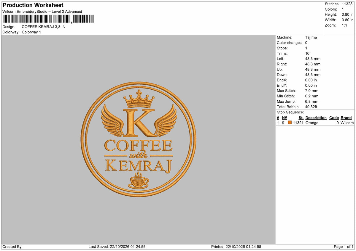The image size is (356, 251).
Task: Click the barcode below the worksheet title
Action: tap(49, 19)
